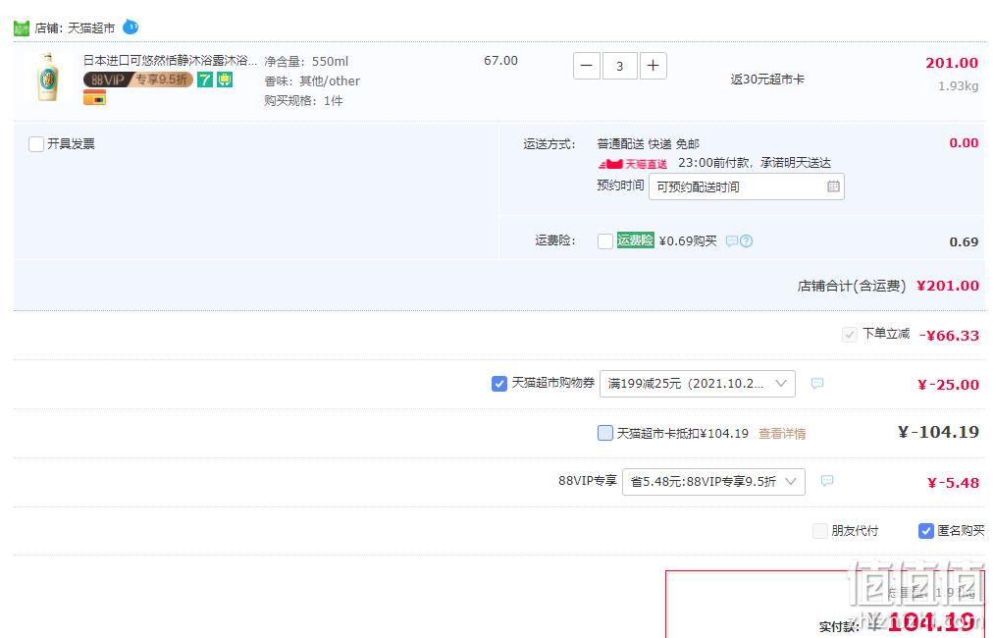Click the 运送方式 label
Viewport: 994px width, 638px height.
click(x=549, y=144)
